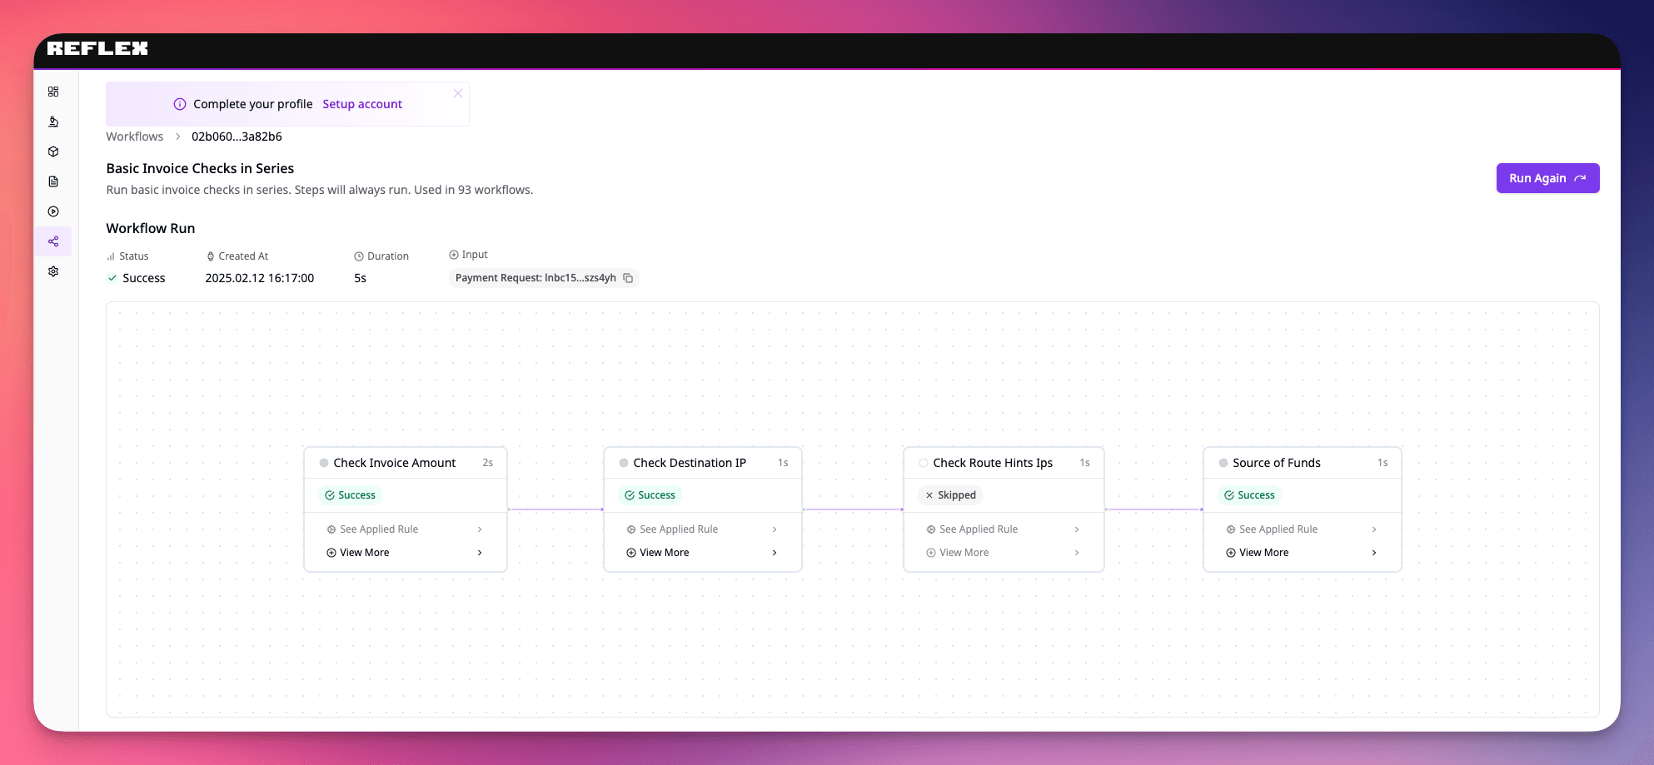Image resolution: width=1654 pixels, height=765 pixels.
Task: Toggle the status dot on Check Route Hints Ips
Action: click(x=923, y=463)
